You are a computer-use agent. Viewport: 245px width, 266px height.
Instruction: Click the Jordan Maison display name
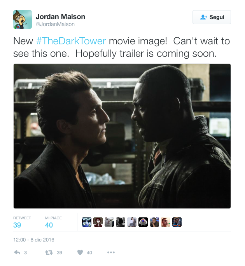60,17
